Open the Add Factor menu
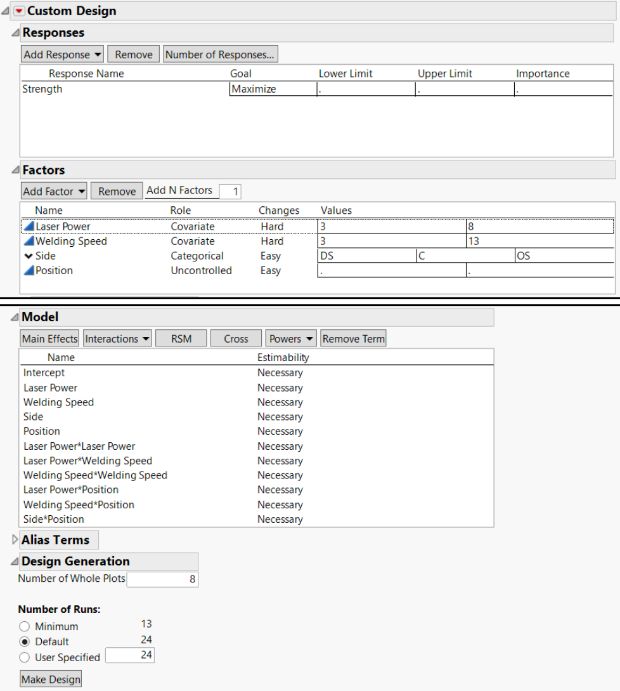Viewport: 620px width, 691px height. pyautogui.click(x=53, y=191)
